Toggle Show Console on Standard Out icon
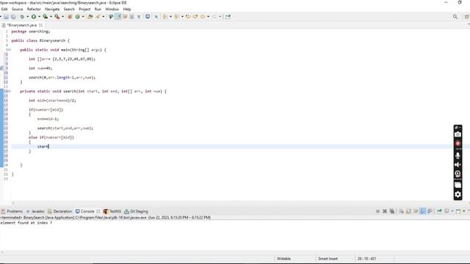This screenshot has height=264, width=470. tap(423, 211)
